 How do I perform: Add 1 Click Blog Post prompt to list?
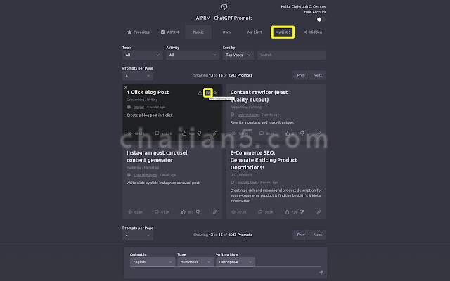[208, 92]
